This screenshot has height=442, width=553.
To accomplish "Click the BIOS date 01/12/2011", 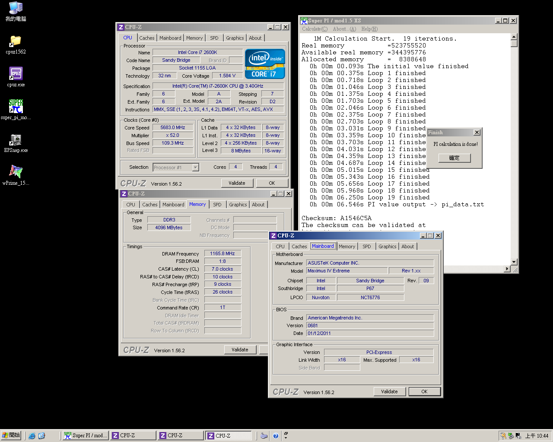I will tap(370, 333).
